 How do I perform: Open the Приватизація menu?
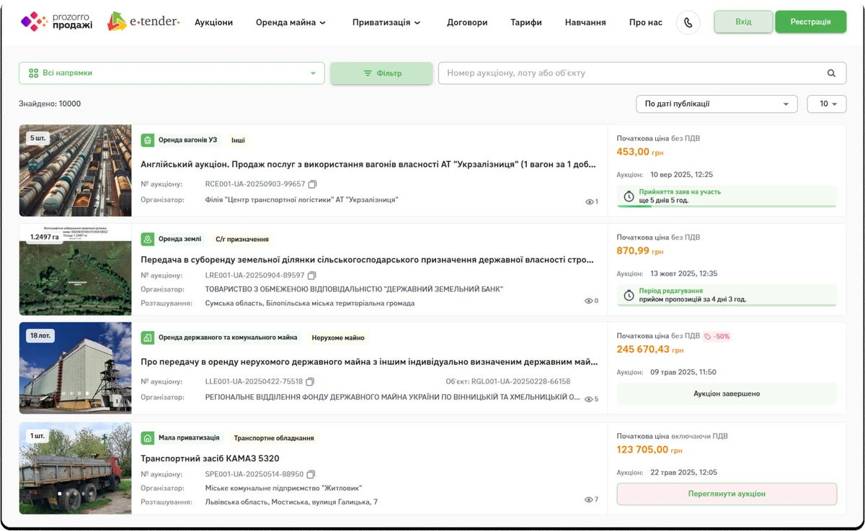pyautogui.click(x=386, y=22)
